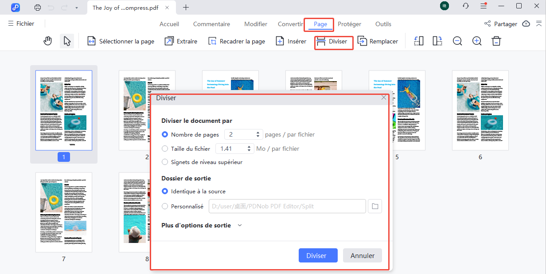Zoom out page thumbnails

(x=457, y=41)
